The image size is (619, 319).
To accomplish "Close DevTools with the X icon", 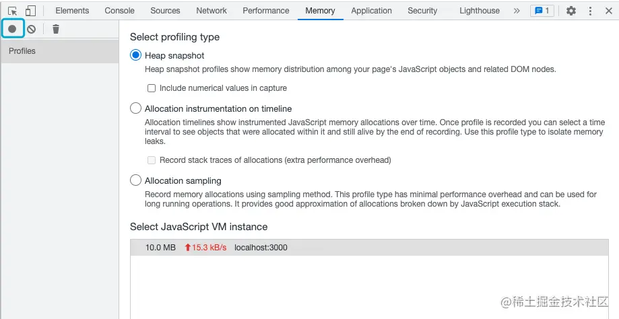I will [609, 11].
